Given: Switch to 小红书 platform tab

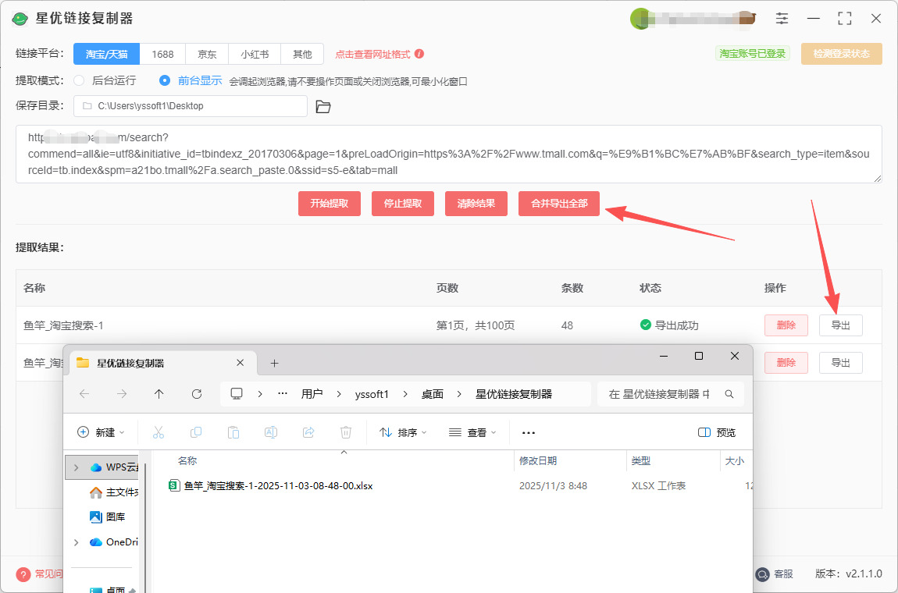Looking at the screenshot, I should click(255, 54).
